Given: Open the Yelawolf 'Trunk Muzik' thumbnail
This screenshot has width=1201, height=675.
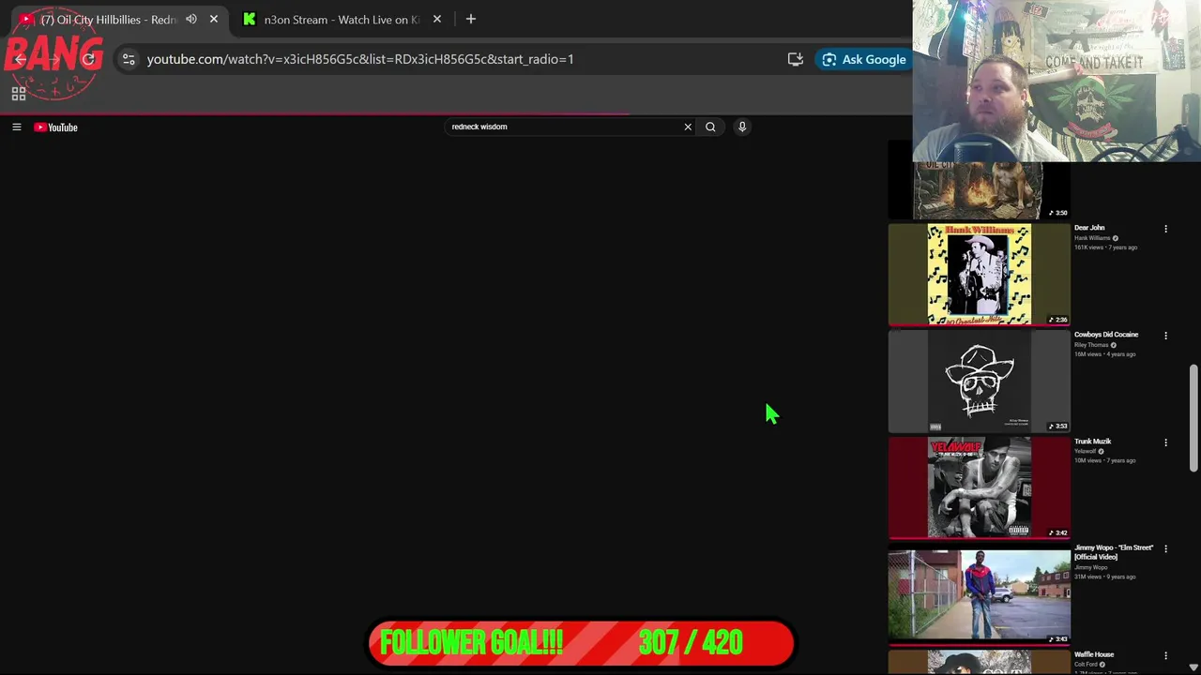Looking at the screenshot, I should coord(979,487).
